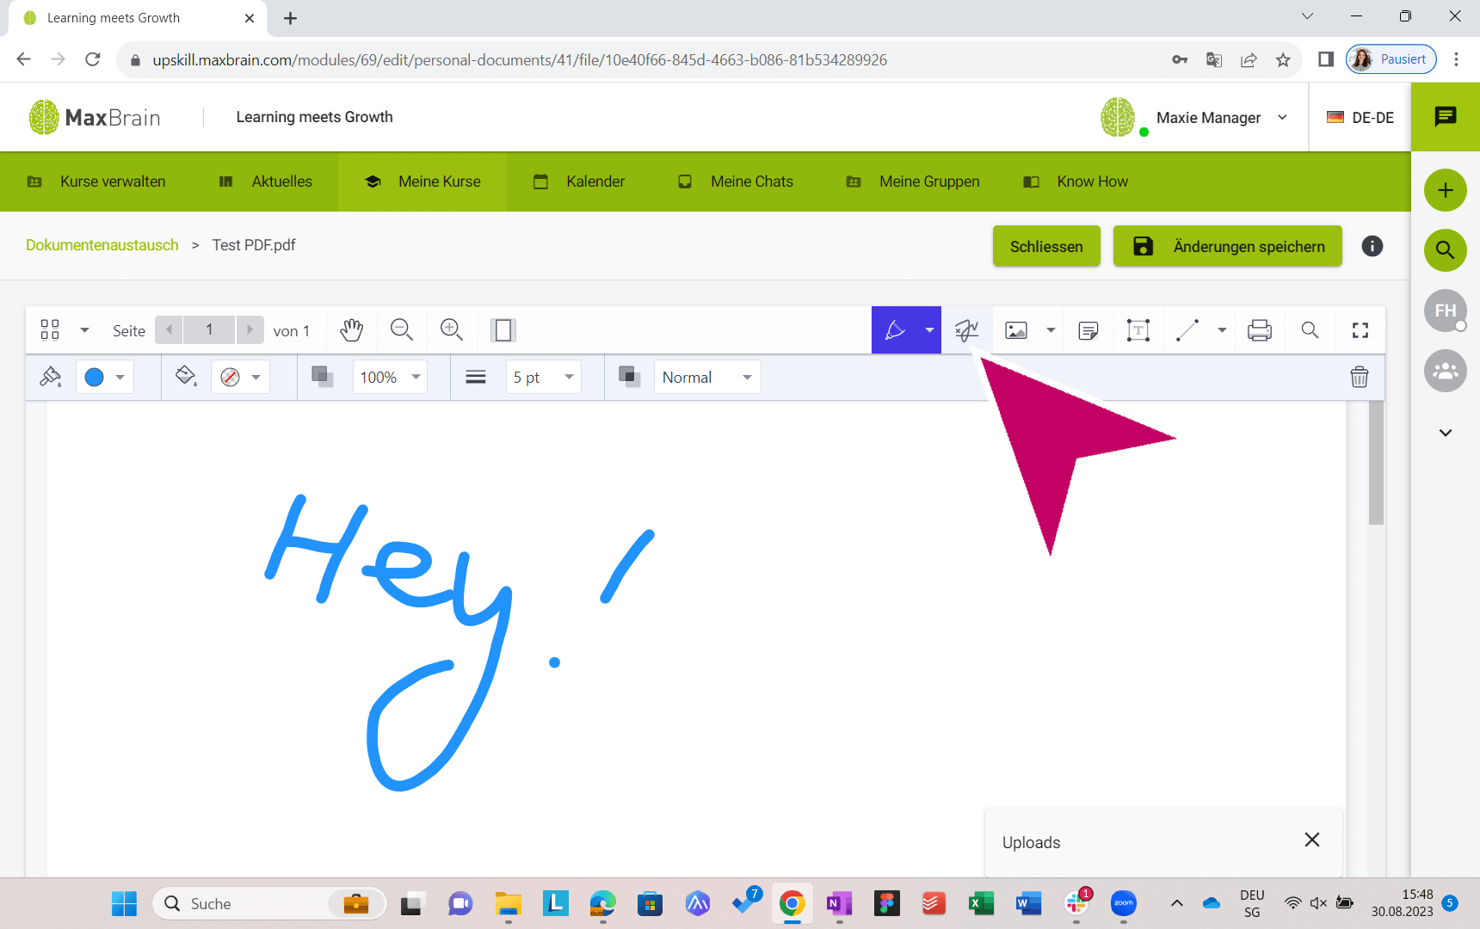Open the groups people icon in sidebar
1480x929 pixels.
pyautogui.click(x=1446, y=371)
